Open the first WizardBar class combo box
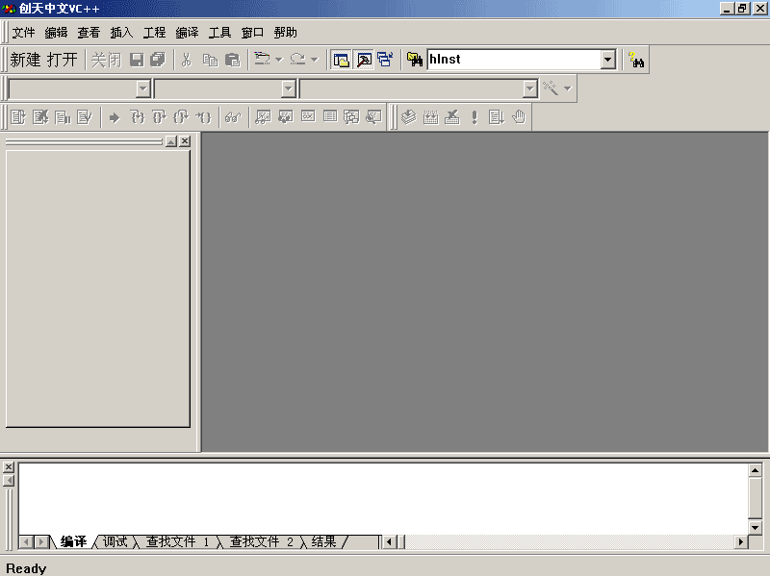The image size is (770, 577). click(x=80, y=88)
